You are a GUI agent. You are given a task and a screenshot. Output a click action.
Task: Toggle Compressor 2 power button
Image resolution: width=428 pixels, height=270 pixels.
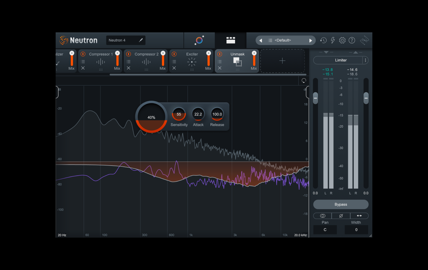tap(128, 54)
